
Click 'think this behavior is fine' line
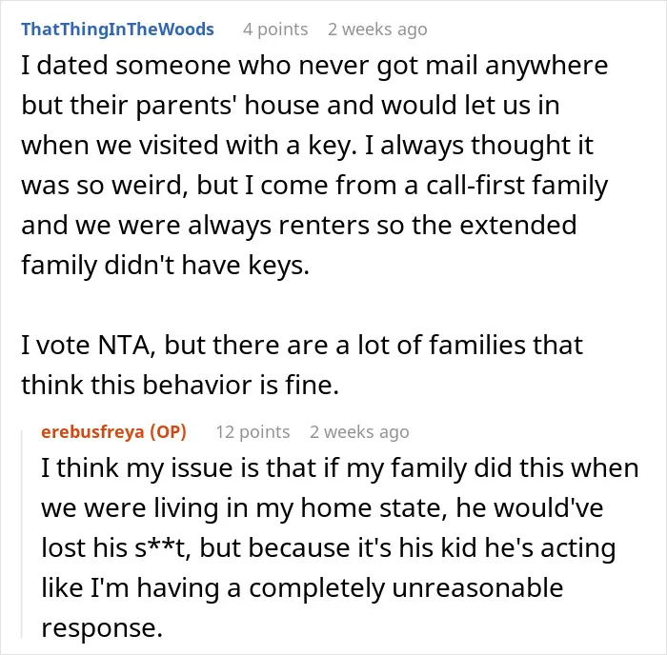(x=180, y=385)
